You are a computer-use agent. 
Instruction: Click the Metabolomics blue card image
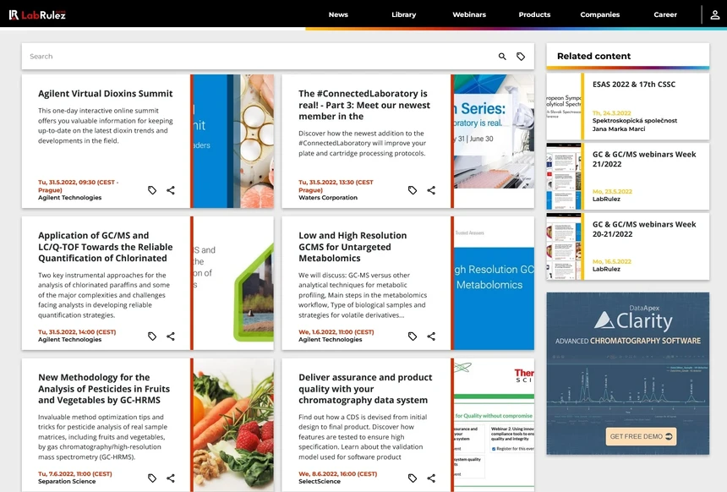point(494,283)
